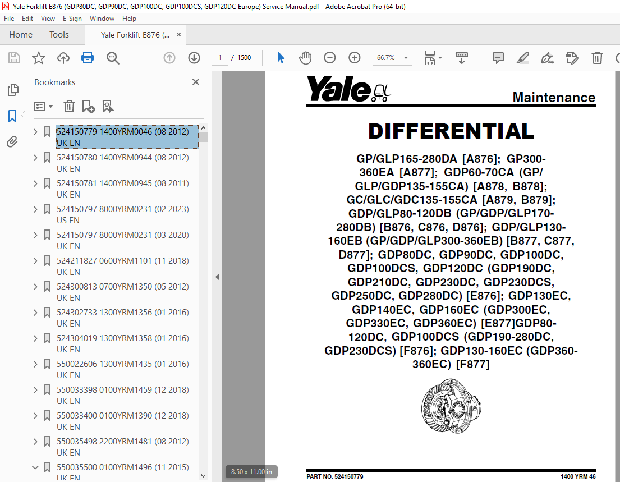Select bookmark 550033398 0100YRM1459 (12 2018)

coord(122,396)
